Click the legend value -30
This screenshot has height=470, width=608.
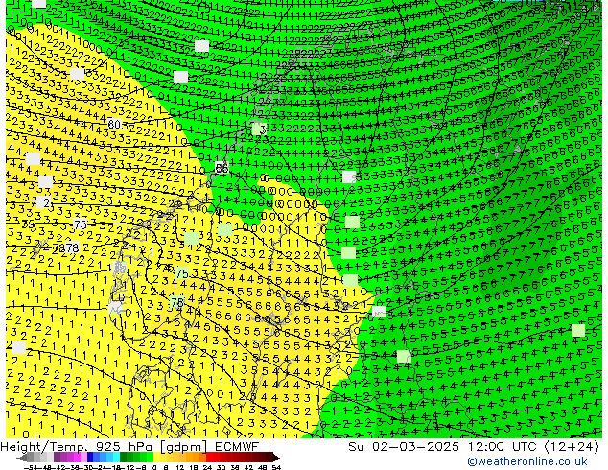click(88, 467)
